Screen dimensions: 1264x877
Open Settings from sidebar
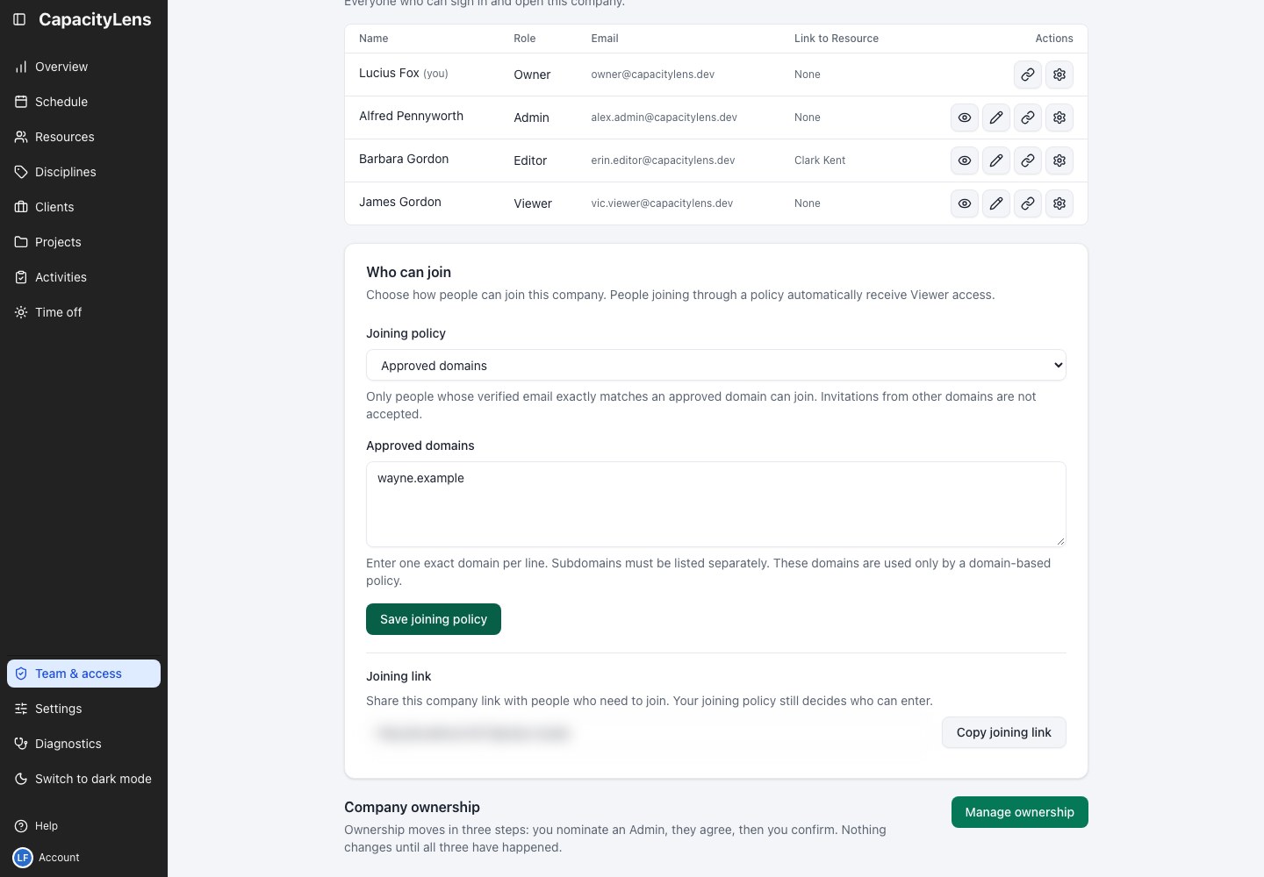pyautogui.click(x=83, y=709)
